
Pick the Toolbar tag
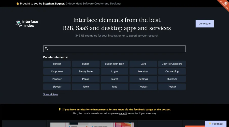point(143,87)
